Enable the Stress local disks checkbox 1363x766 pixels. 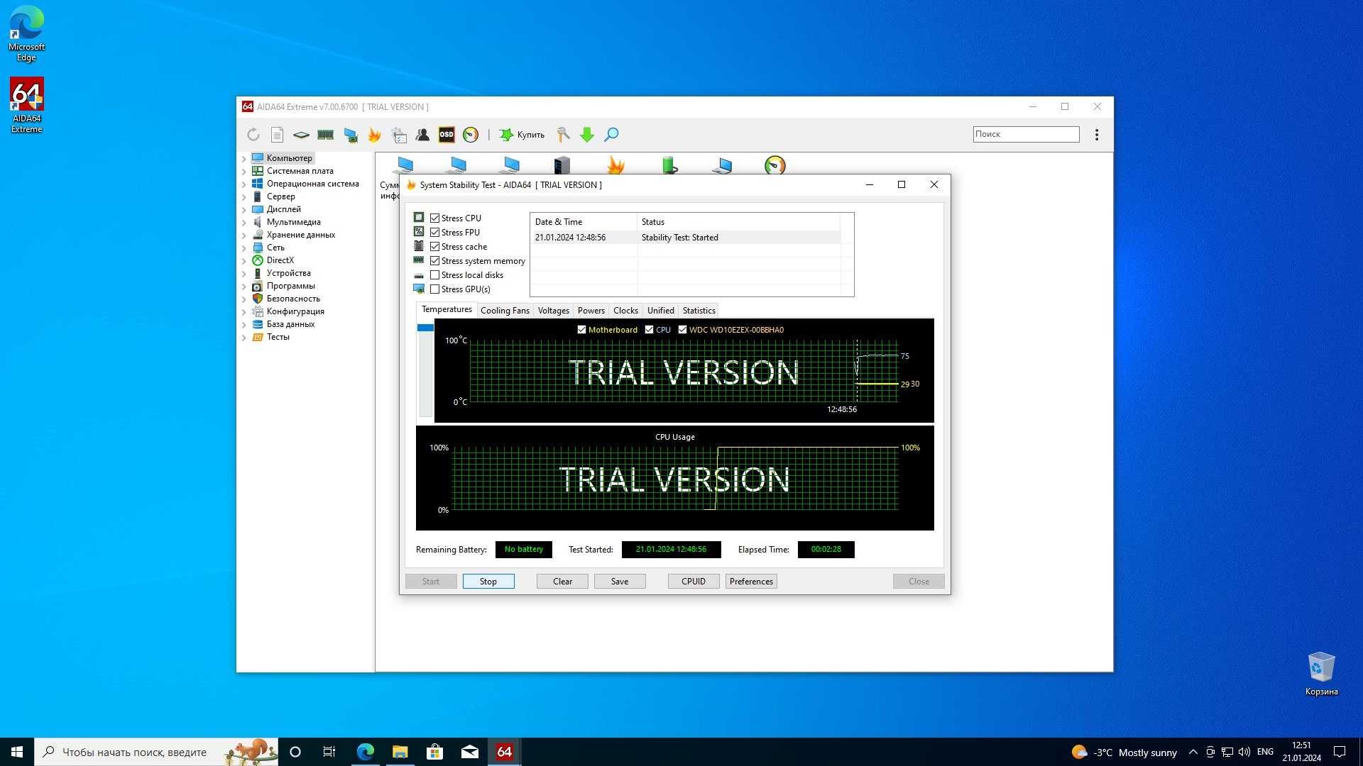(x=435, y=275)
